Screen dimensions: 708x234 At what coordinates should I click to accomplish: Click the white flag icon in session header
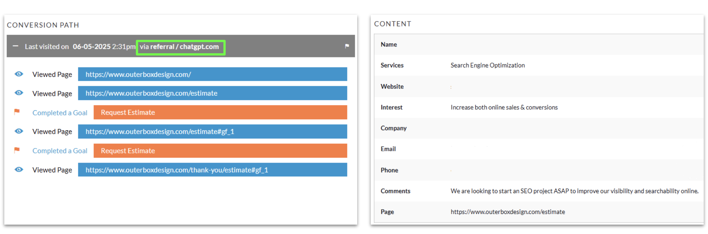(347, 46)
